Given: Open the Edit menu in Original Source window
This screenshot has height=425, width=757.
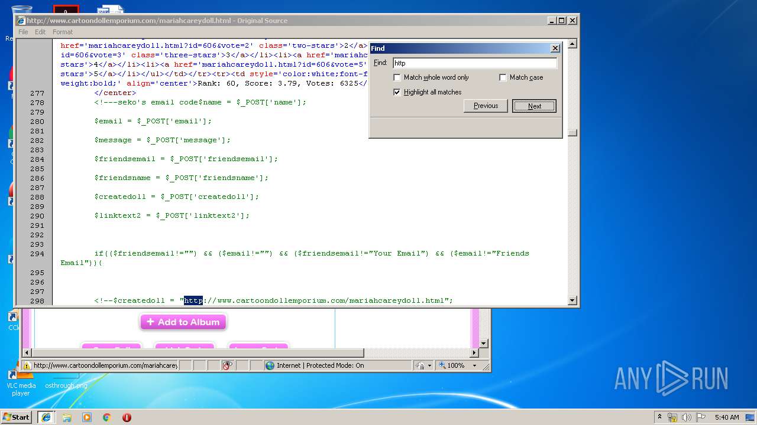Looking at the screenshot, I should (40, 32).
